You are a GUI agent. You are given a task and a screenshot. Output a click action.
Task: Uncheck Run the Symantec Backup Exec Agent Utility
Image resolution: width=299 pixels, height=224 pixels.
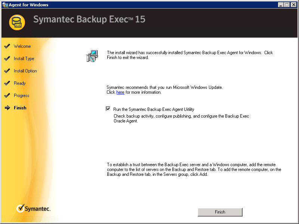tap(108, 109)
